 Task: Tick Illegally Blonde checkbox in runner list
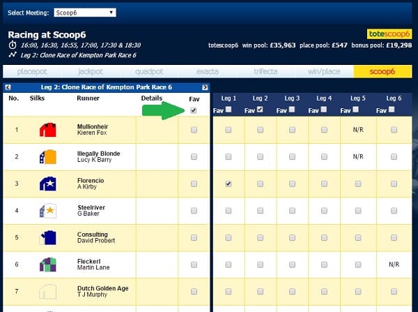click(x=194, y=157)
